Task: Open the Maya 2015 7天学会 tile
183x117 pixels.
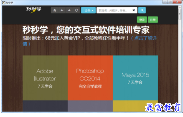Action: tap(135, 78)
